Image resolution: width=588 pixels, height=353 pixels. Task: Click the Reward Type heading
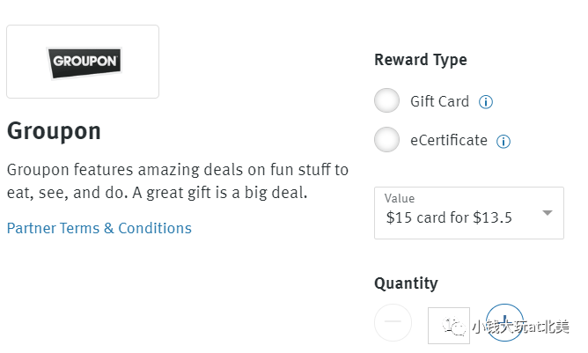coord(421,60)
